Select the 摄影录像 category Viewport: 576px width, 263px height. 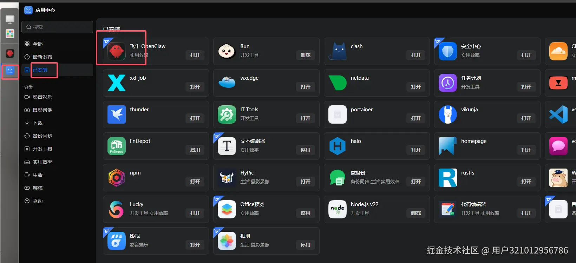(57, 110)
